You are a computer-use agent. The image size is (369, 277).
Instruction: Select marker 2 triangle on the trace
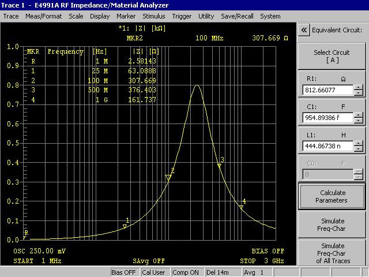(x=168, y=177)
